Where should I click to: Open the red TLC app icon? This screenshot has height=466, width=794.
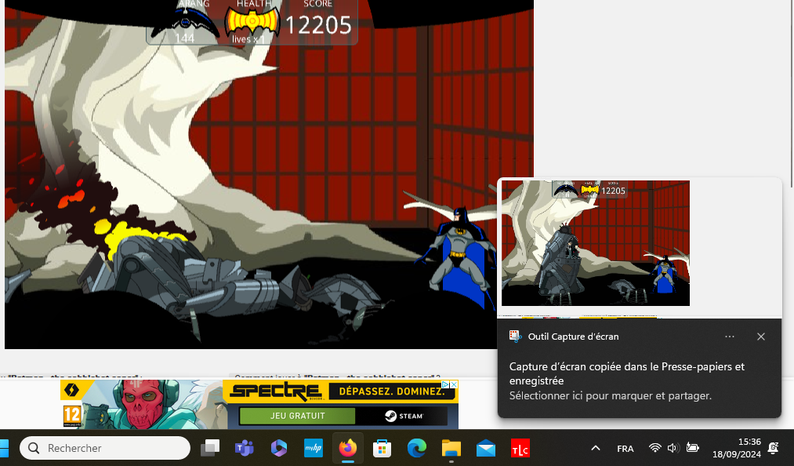(520, 448)
